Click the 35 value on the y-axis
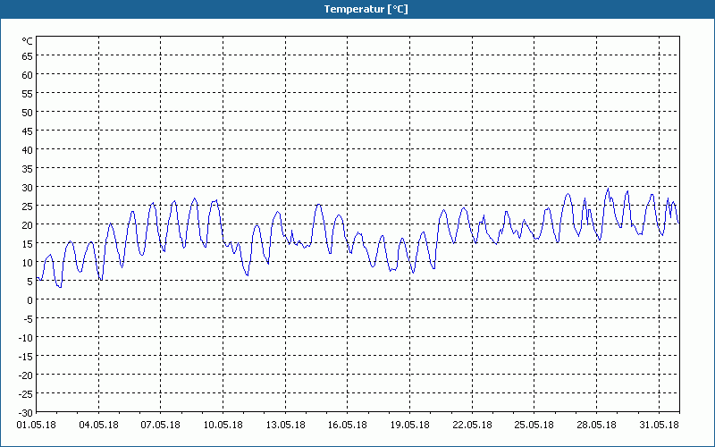This screenshot has width=715, height=447. 28,169
